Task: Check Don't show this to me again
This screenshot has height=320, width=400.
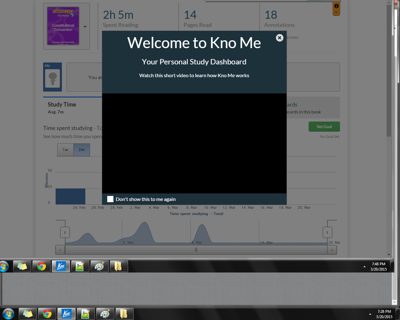Action: pyautogui.click(x=110, y=199)
